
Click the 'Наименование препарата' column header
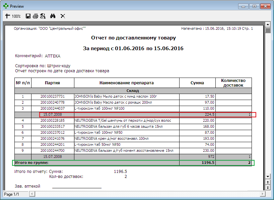coord(127,83)
